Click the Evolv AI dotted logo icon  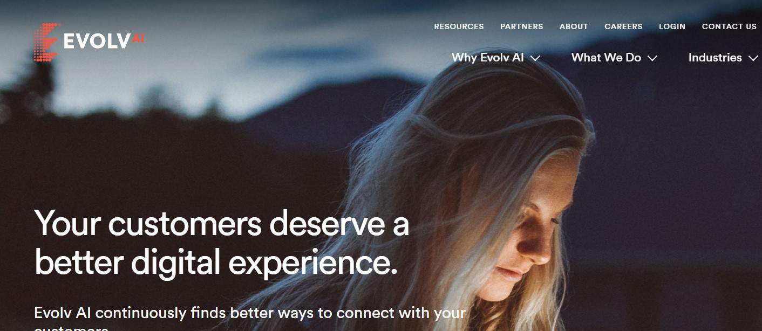tap(47, 42)
